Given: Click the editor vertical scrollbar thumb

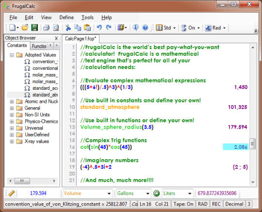Looking at the screenshot, I should [253, 144].
